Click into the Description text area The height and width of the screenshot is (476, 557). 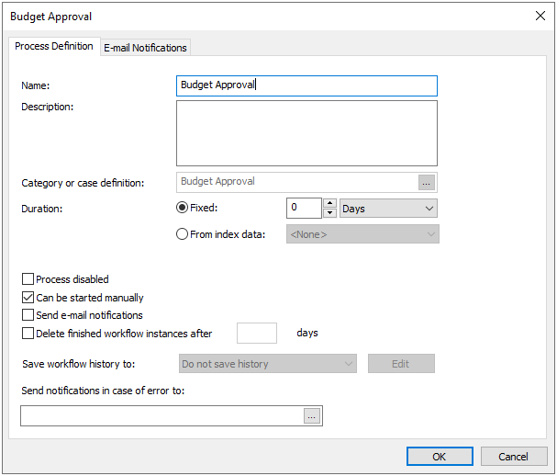click(306, 133)
